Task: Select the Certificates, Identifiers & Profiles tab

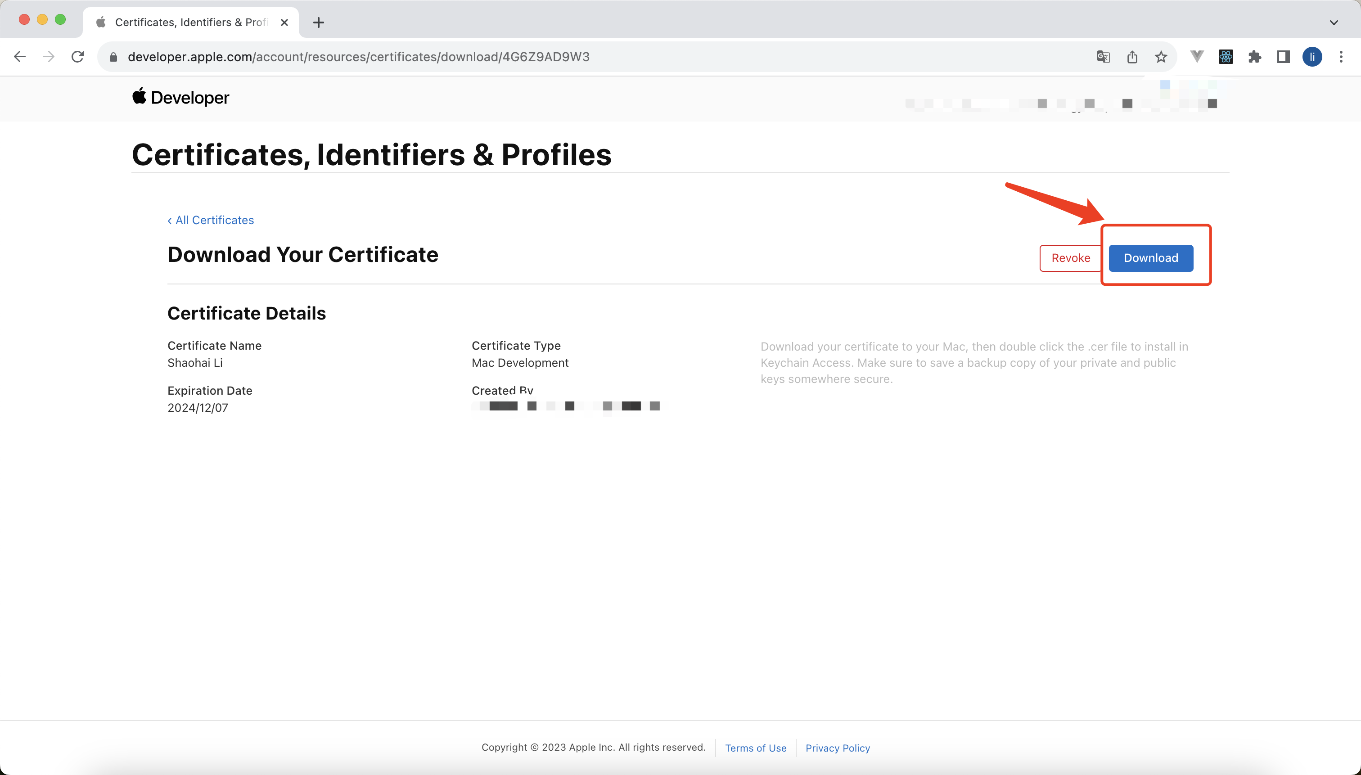Action: pyautogui.click(x=190, y=23)
